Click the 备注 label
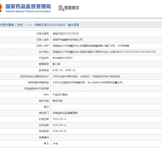Viewport: 162px width, 148px height. tap(46, 107)
